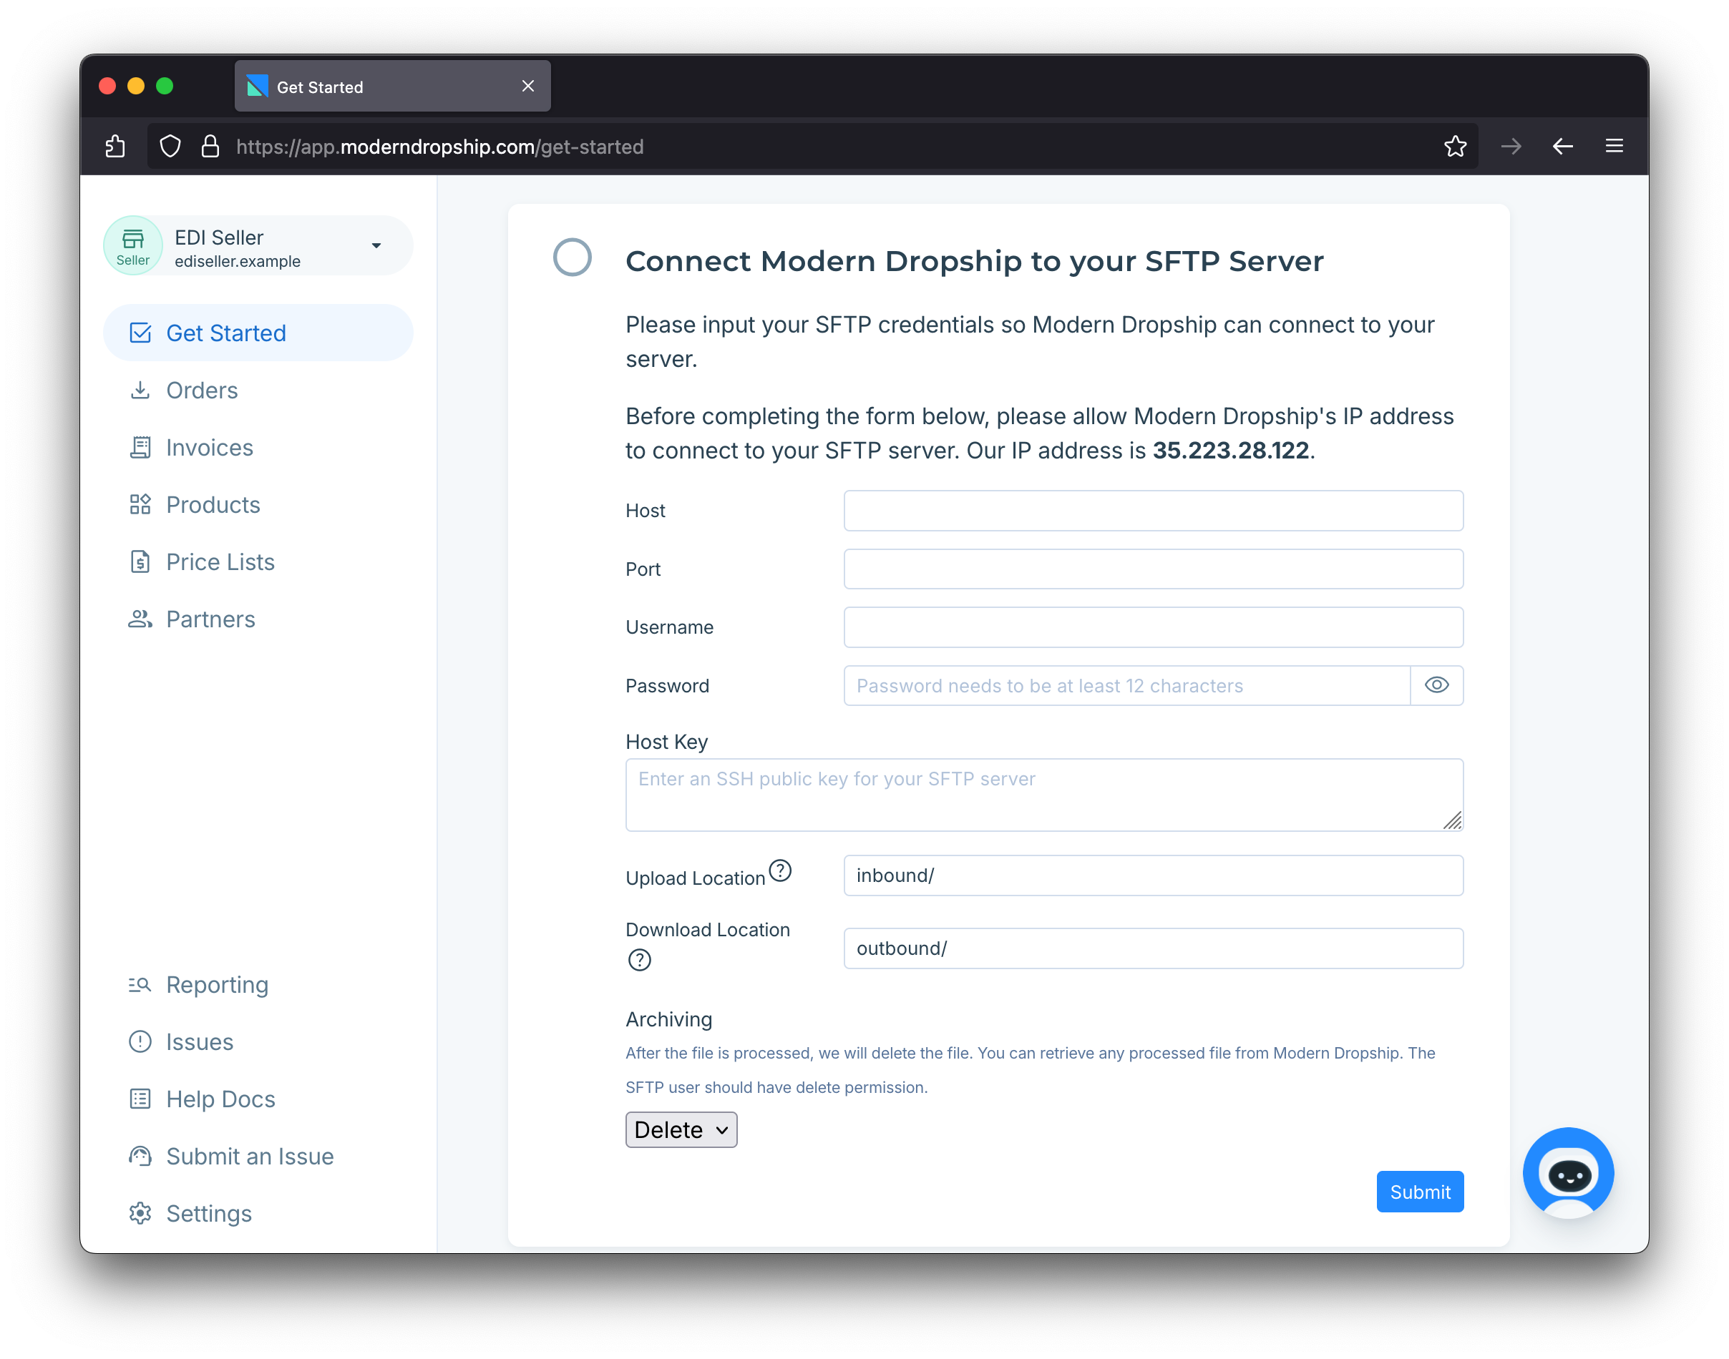Click Submit an Issue link
Image resolution: width=1729 pixels, height=1359 pixels.
coord(250,1157)
